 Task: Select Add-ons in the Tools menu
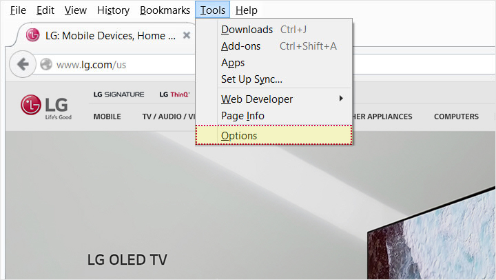(241, 46)
